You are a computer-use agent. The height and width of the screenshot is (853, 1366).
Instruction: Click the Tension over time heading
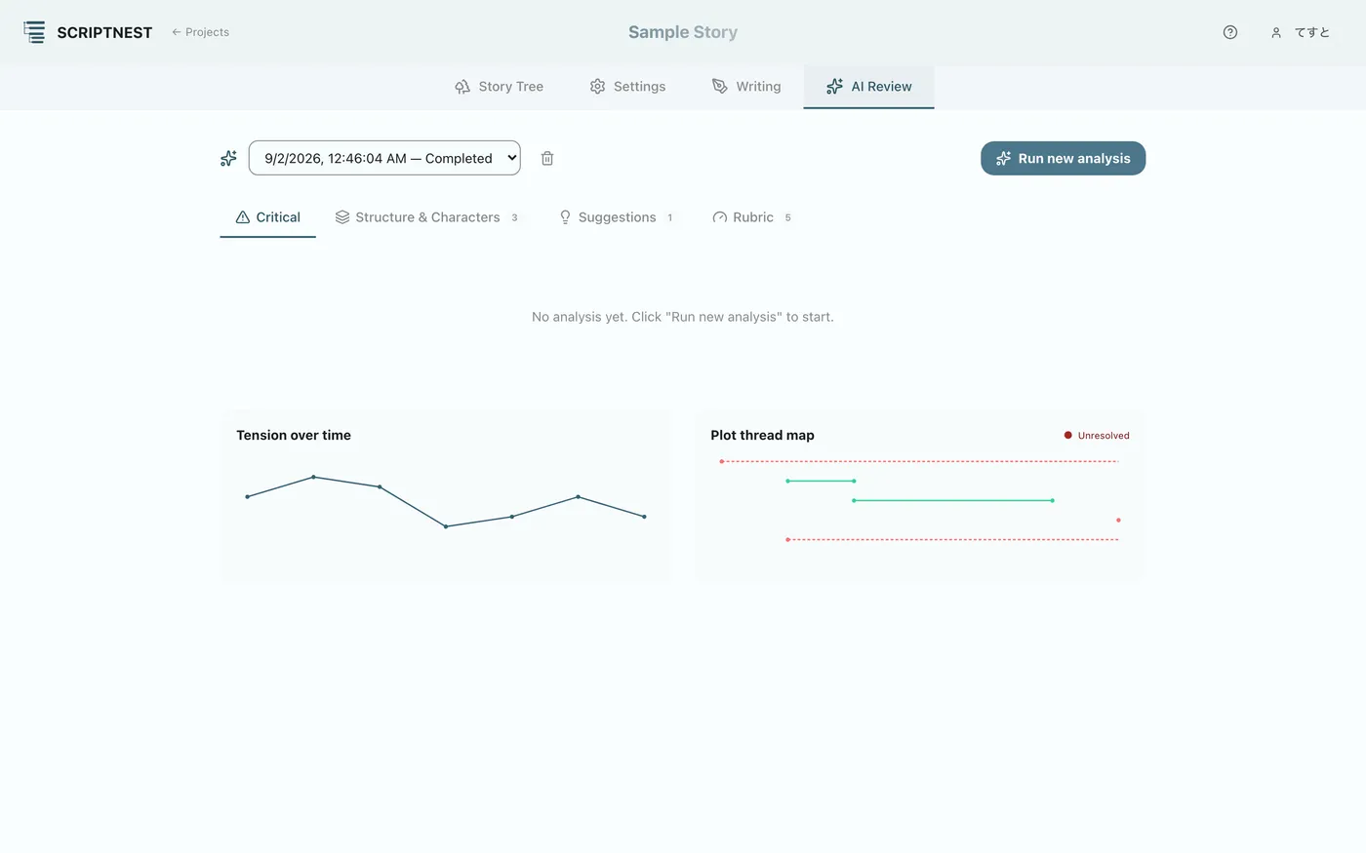294,435
